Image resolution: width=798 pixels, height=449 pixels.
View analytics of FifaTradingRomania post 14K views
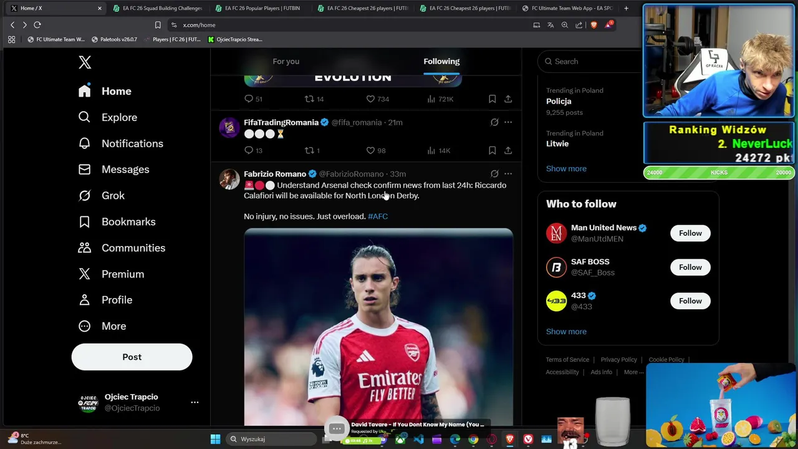pos(438,150)
